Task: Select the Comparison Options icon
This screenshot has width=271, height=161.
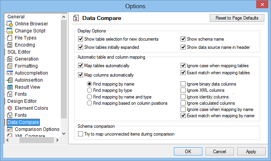Action: (10, 129)
